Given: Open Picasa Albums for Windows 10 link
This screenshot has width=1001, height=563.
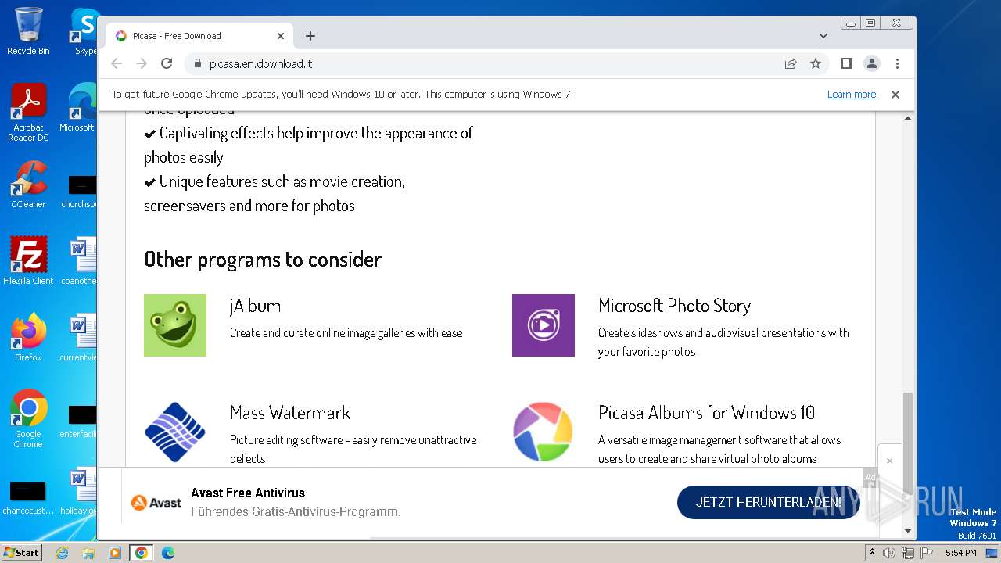Looking at the screenshot, I should pyautogui.click(x=706, y=413).
